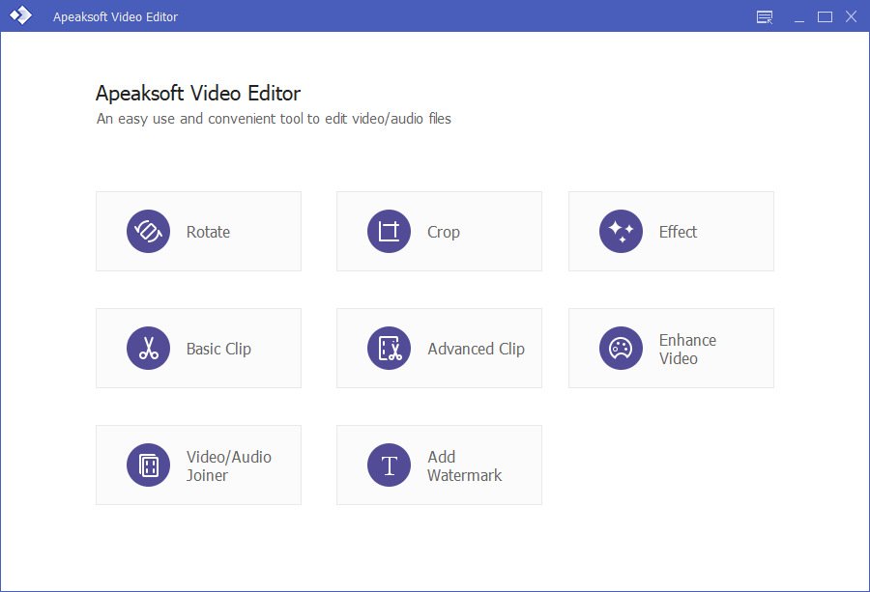The width and height of the screenshot is (870, 592).
Task: Click the Enhance Video palette icon
Action: coord(621,348)
